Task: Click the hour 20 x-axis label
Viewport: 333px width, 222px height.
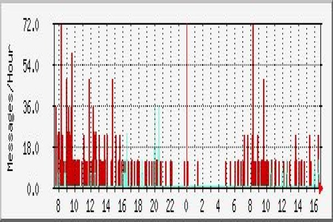Action: tap(154, 206)
